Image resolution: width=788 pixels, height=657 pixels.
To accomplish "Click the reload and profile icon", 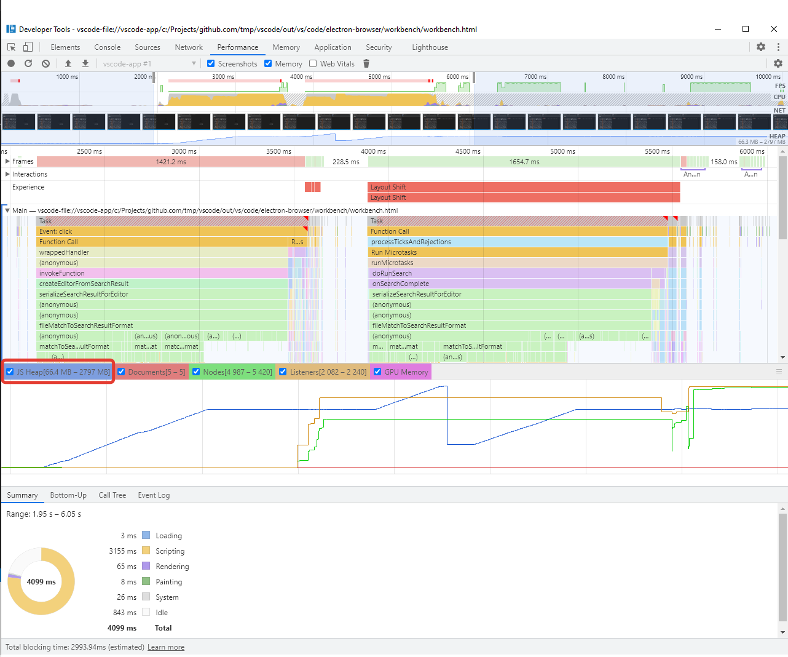I will click(x=28, y=63).
